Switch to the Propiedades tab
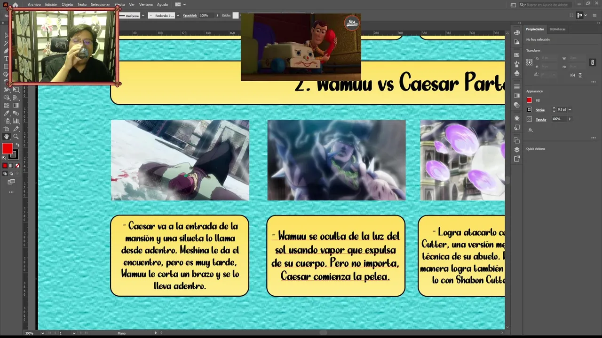This screenshot has height=338, width=602. [x=535, y=29]
